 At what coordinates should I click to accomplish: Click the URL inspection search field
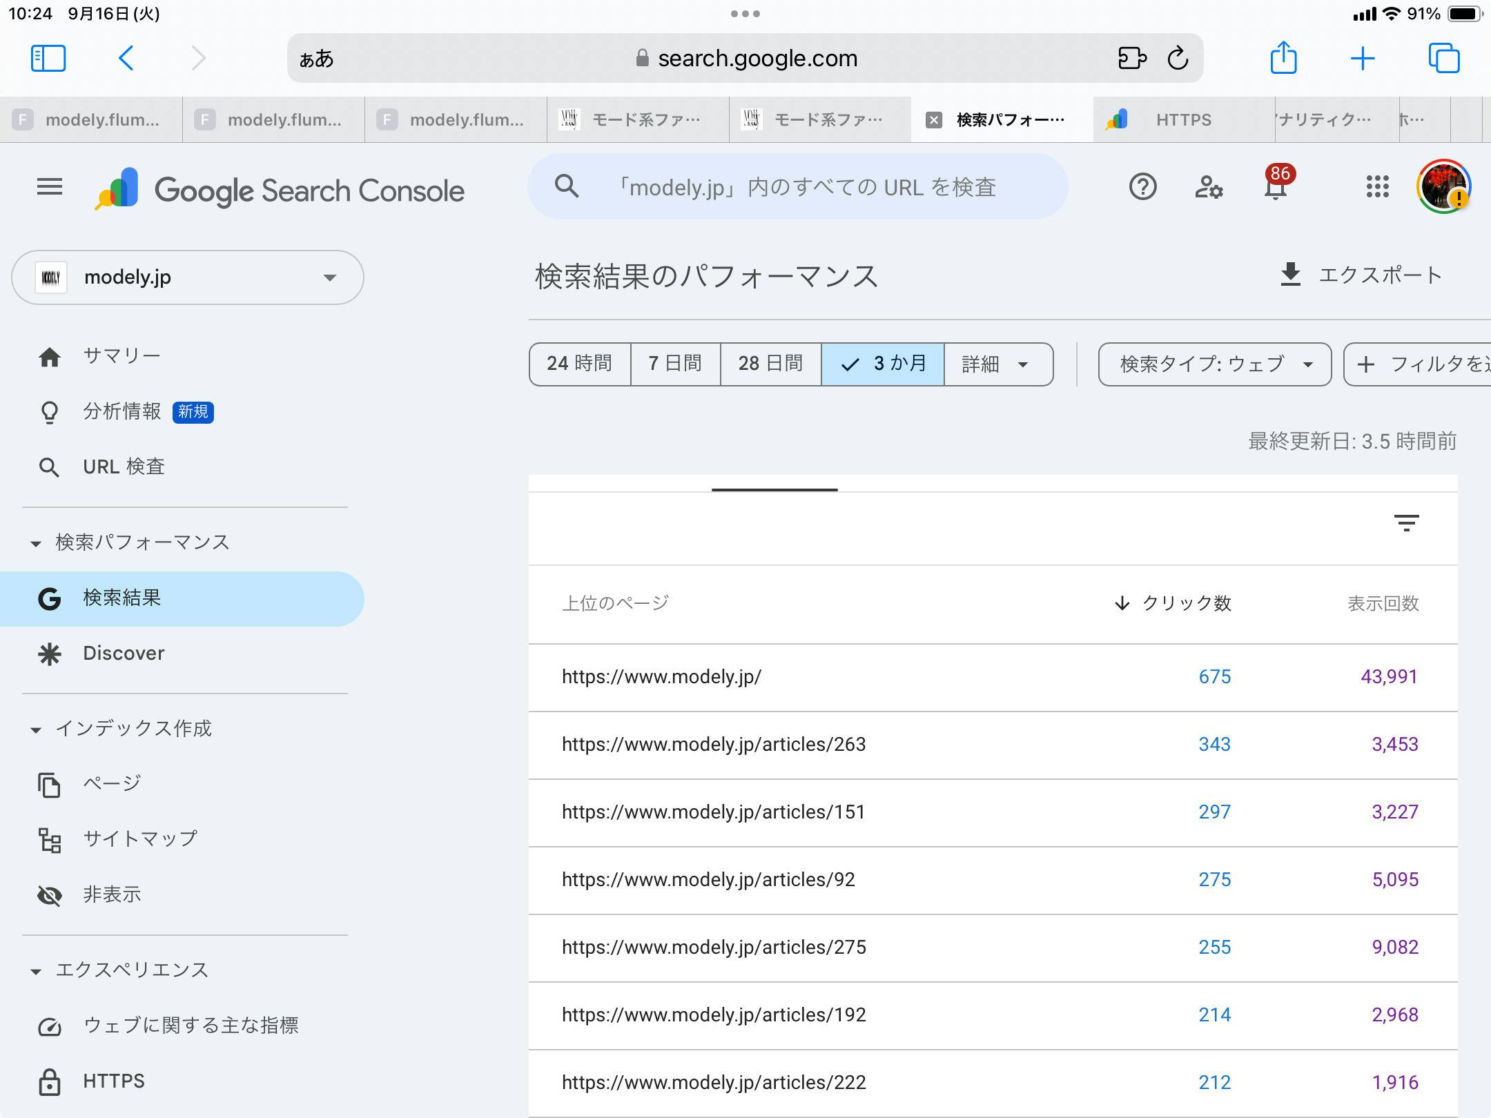(x=804, y=187)
